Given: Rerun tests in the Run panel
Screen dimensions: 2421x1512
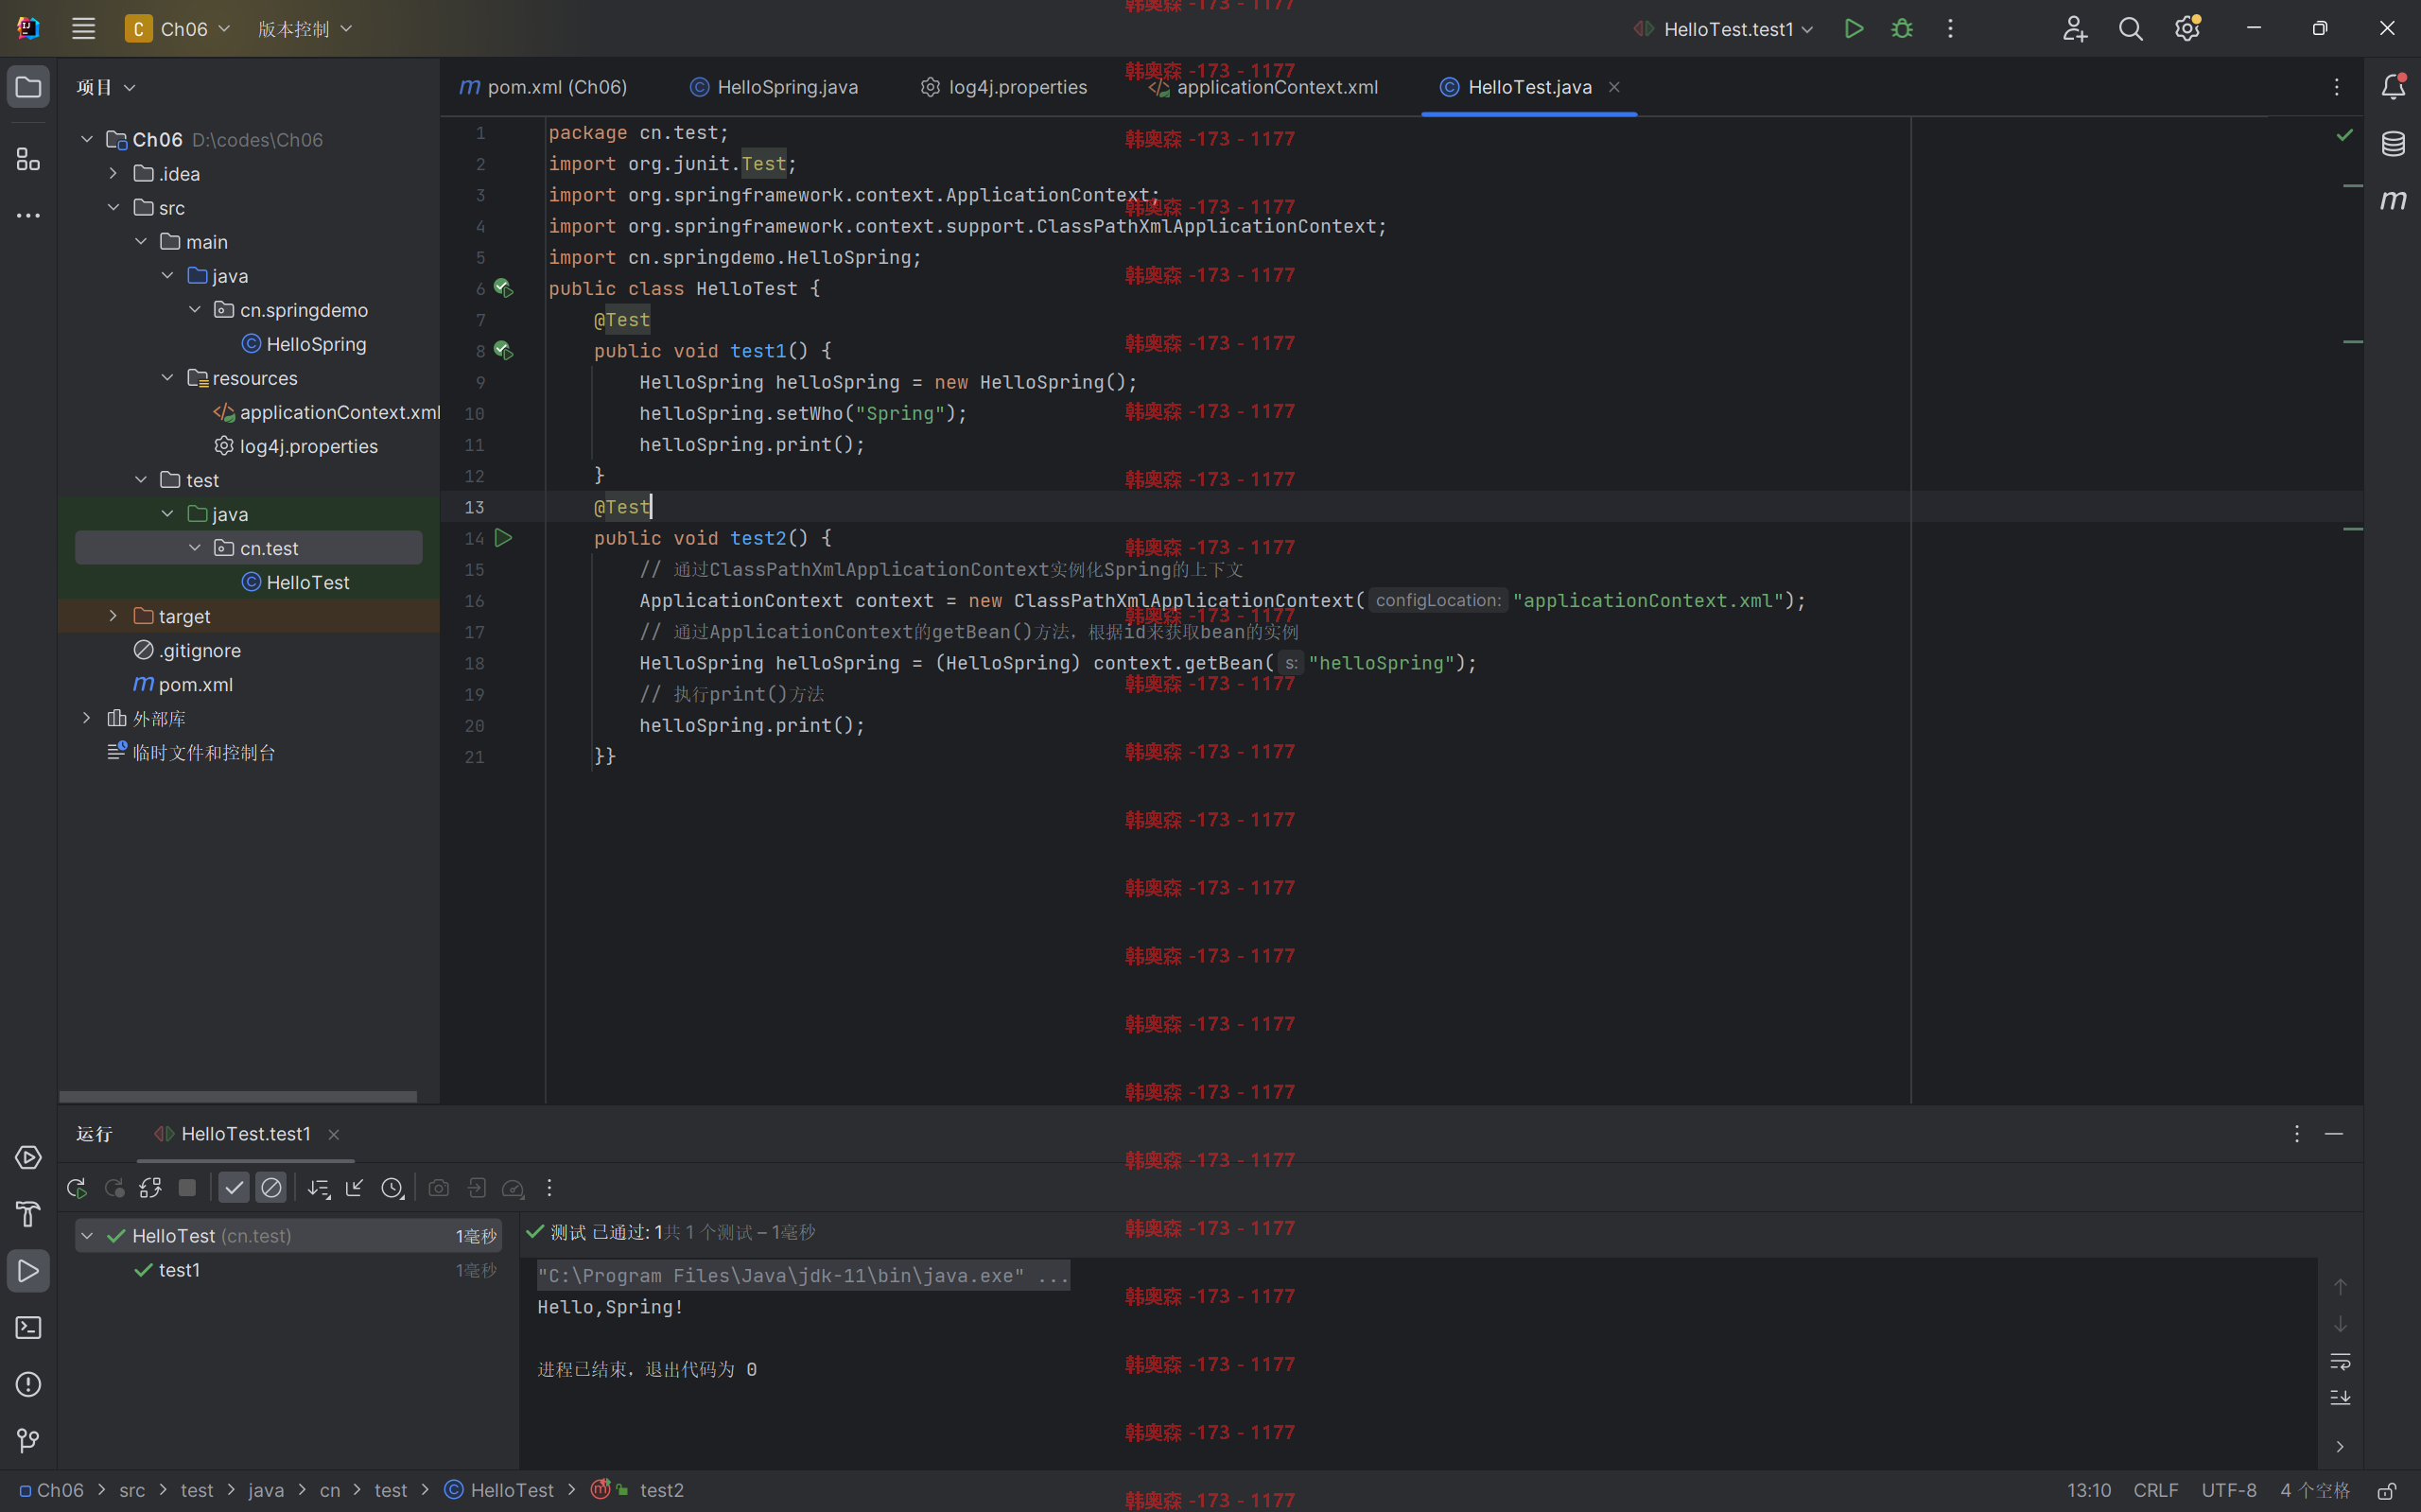Looking at the screenshot, I should (76, 1188).
